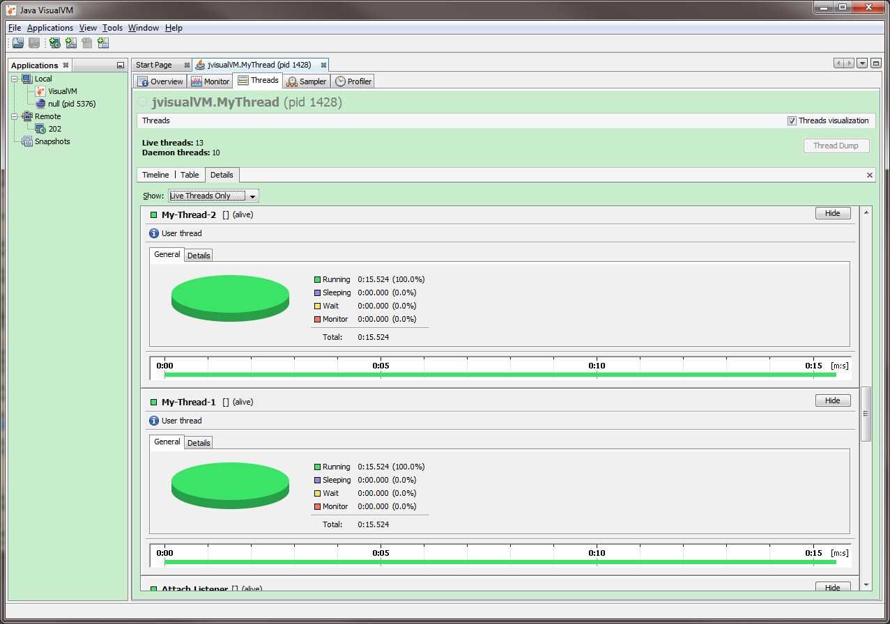The image size is (890, 624).
Task: Click the scrollbar down arrow
Action: point(866,585)
